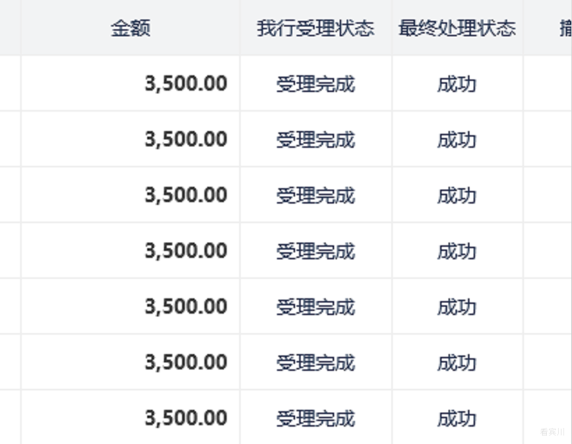
Task: Click 成功 result in the sixth row
Action: pos(457,362)
